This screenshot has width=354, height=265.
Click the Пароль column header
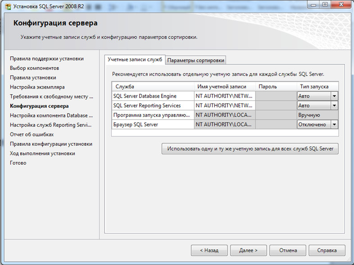[x=276, y=86]
